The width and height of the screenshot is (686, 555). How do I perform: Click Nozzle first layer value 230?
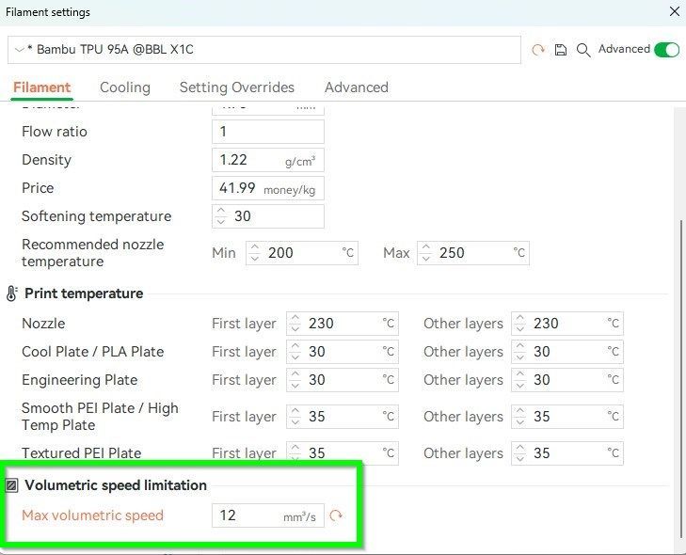tap(321, 324)
